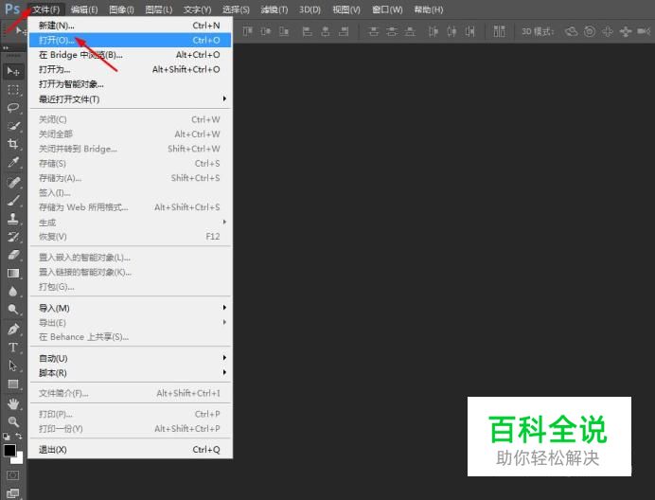Open the background color swatch
This screenshot has height=500, width=655.
coord(19,459)
